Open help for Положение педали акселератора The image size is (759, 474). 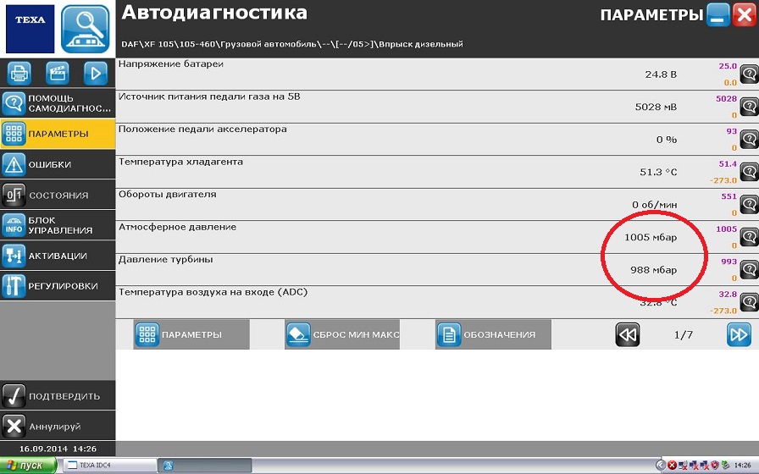750,140
